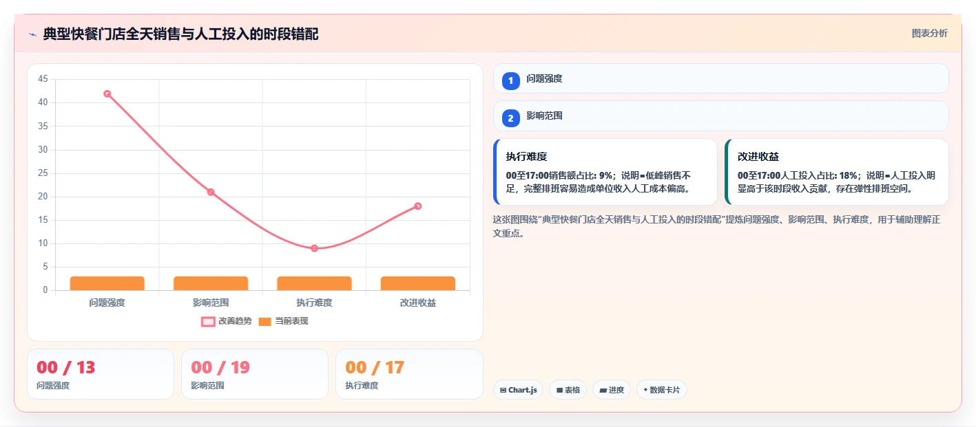Screen dimensions: 976x427
Task: Click the 00 / 17 执行难度 stat card
Action: click(x=409, y=374)
